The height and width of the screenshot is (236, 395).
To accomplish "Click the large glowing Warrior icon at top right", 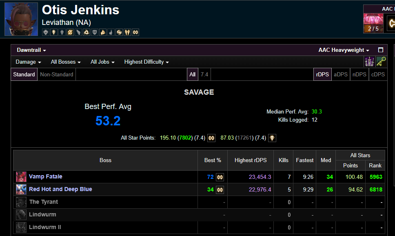I will click(391, 23).
